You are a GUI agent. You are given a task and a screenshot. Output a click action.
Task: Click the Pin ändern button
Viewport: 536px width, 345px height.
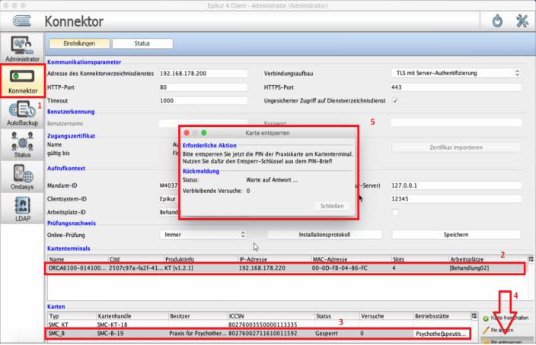point(506,331)
